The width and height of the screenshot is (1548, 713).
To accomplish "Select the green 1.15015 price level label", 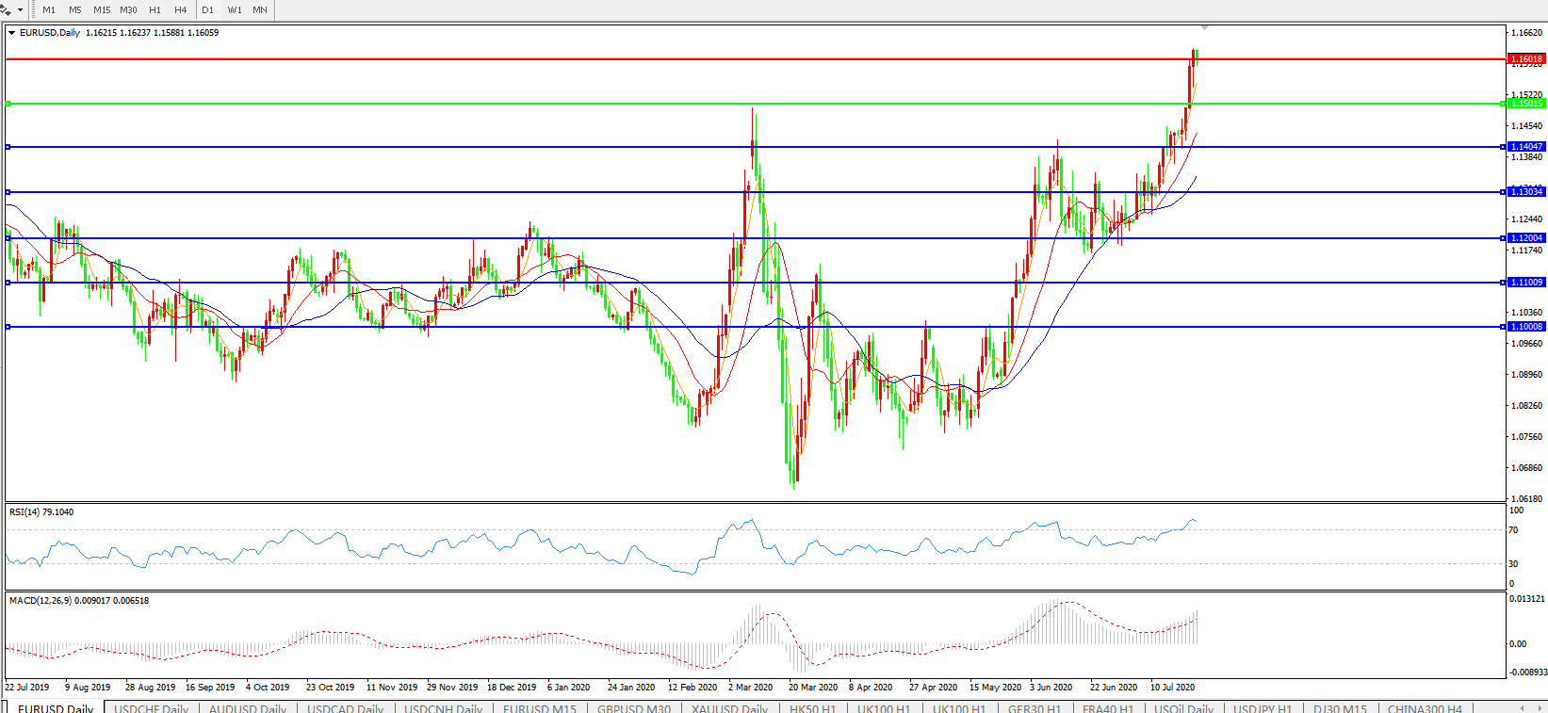I will click(x=1526, y=104).
